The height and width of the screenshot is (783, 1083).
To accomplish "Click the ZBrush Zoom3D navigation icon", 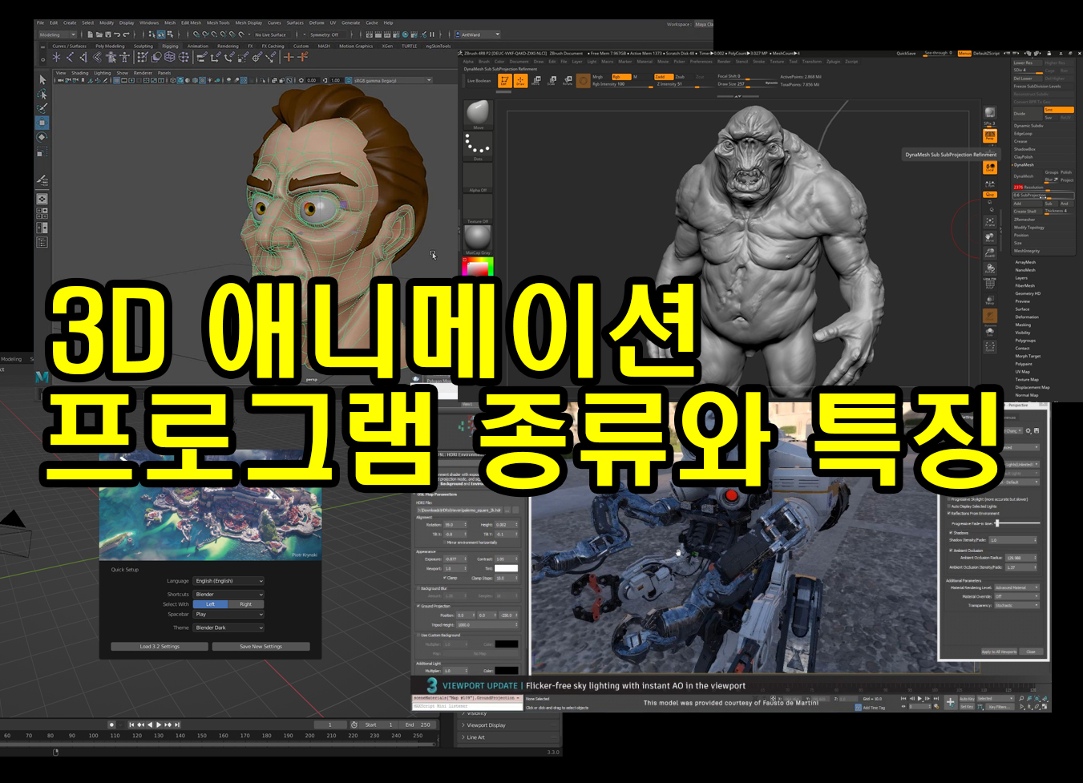I will [x=990, y=253].
